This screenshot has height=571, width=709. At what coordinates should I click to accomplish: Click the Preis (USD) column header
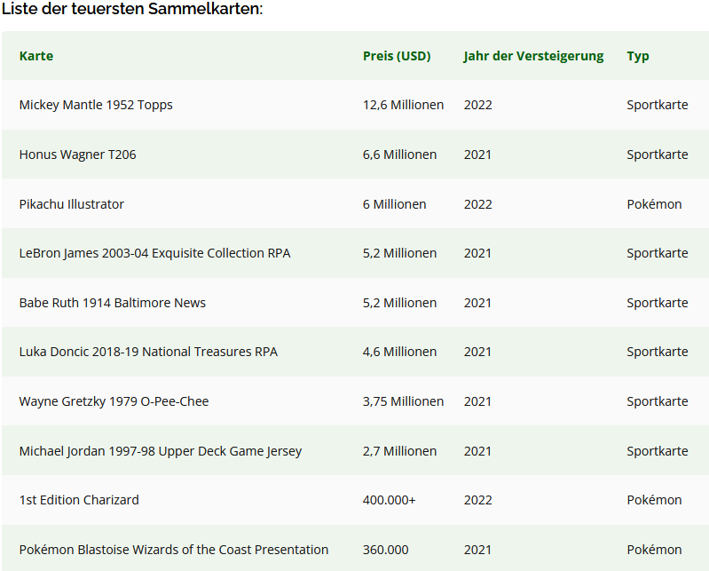coord(397,56)
